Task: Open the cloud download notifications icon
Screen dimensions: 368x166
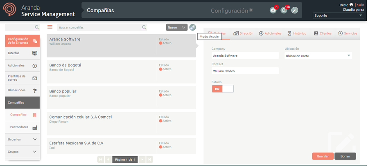Action: tap(273, 10)
